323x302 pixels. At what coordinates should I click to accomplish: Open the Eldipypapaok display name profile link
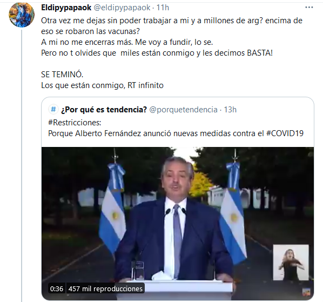coord(66,8)
